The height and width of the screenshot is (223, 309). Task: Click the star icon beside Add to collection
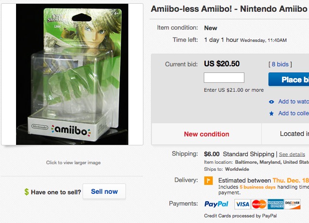(271, 113)
